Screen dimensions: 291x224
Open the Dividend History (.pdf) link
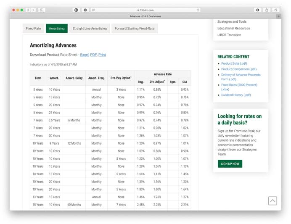236,95
